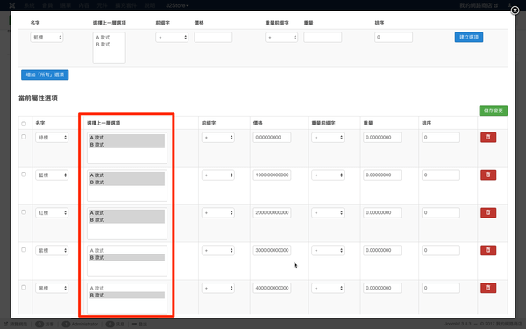Open the 前綴字 dropdown in the create form
526x329 pixels.
(172, 37)
